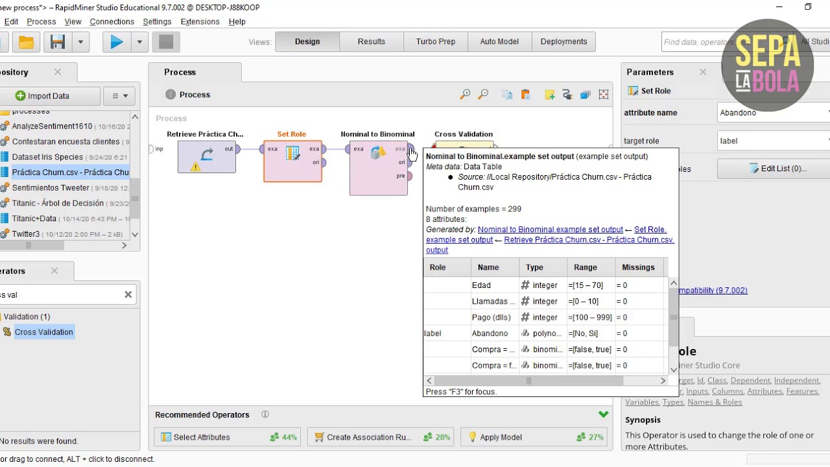Click the auto-fit process layout icon
Image resolution: width=830 pixels, height=467 pixels.
pyautogui.click(x=604, y=95)
